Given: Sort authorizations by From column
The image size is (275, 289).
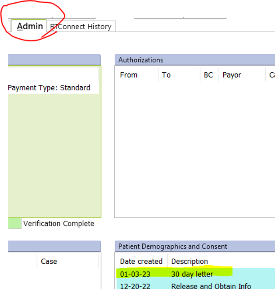Looking at the screenshot, I should 129,75.
